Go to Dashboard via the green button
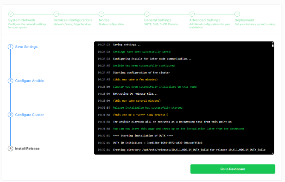285x182 pixels. click(x=233, y=169)
